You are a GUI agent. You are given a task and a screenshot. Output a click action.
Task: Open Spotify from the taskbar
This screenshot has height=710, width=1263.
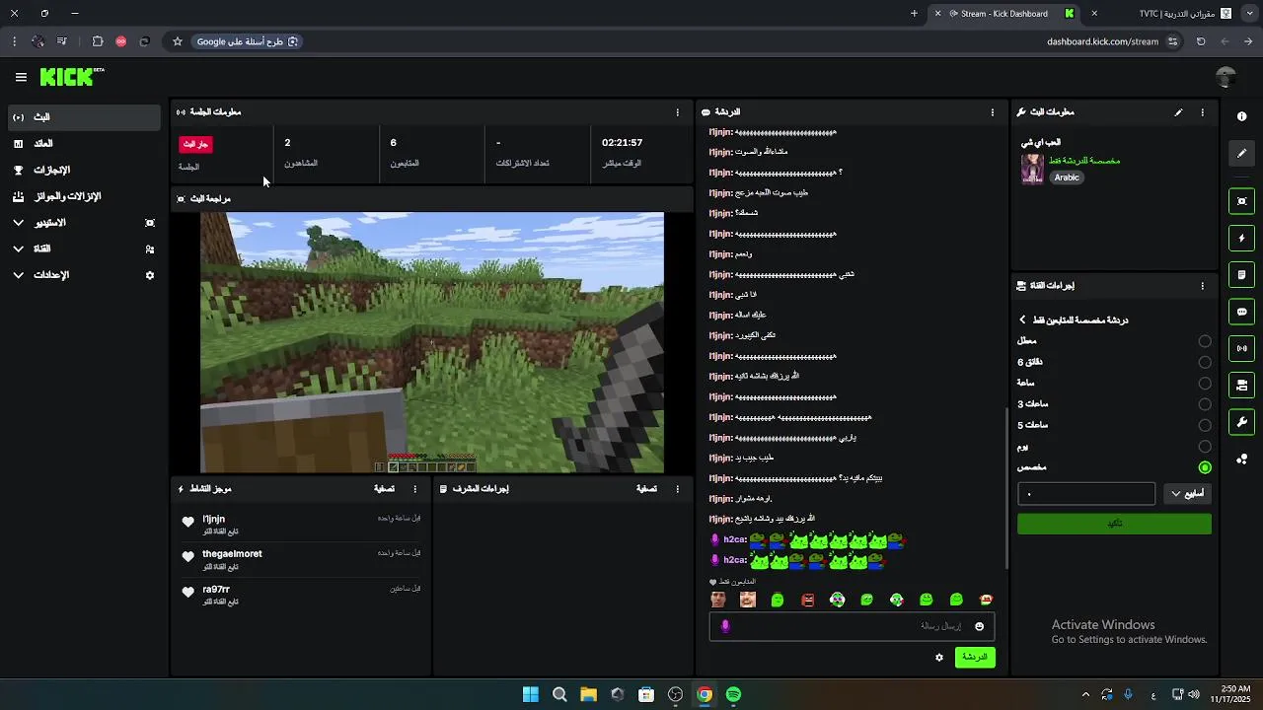733,694
